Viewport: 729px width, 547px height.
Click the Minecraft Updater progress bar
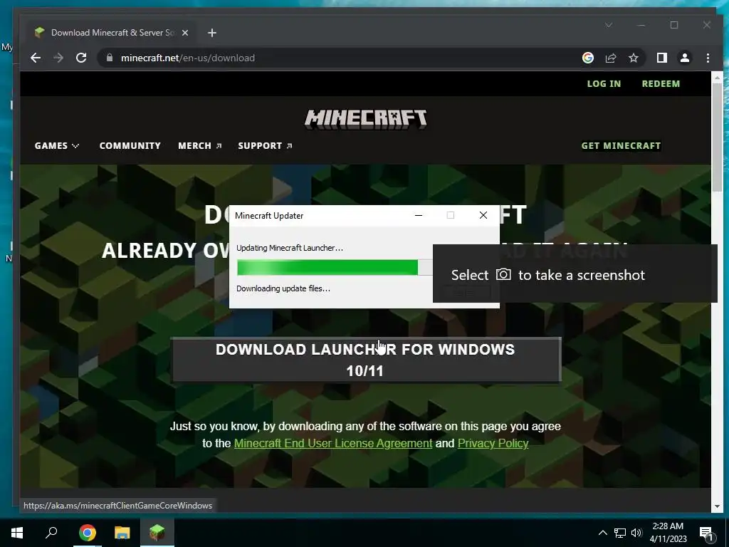click(x=335, y=268)
